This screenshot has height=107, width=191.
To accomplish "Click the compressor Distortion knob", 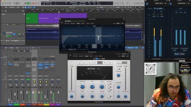I will [x=118, y=87].
